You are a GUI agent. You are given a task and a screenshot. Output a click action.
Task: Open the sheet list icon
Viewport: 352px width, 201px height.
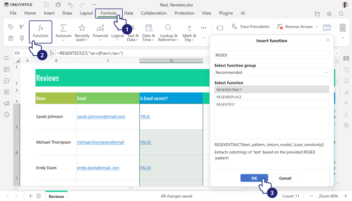[x=39, y=195]
